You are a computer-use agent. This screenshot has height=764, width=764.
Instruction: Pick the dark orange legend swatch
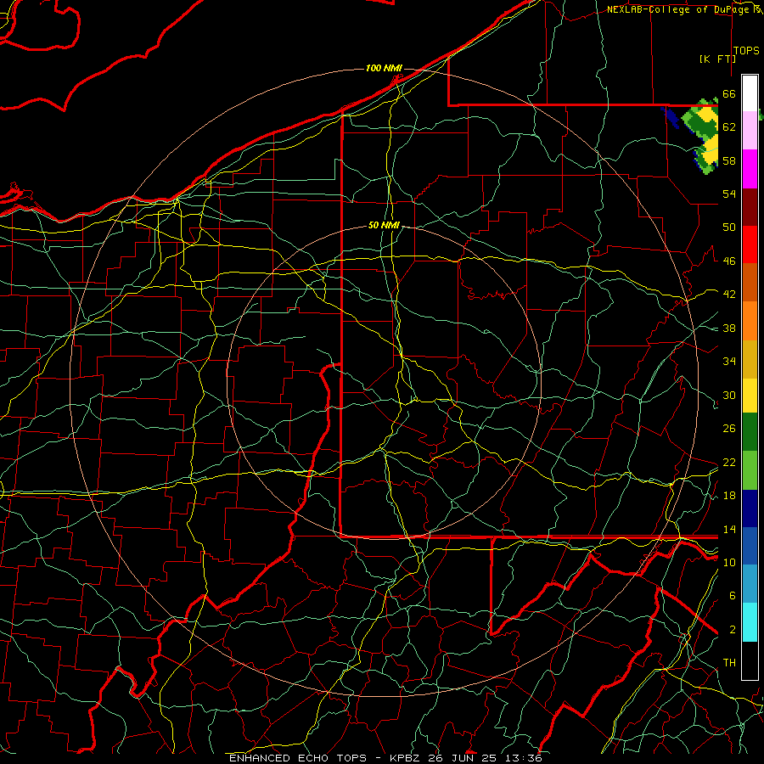[750, 282]
